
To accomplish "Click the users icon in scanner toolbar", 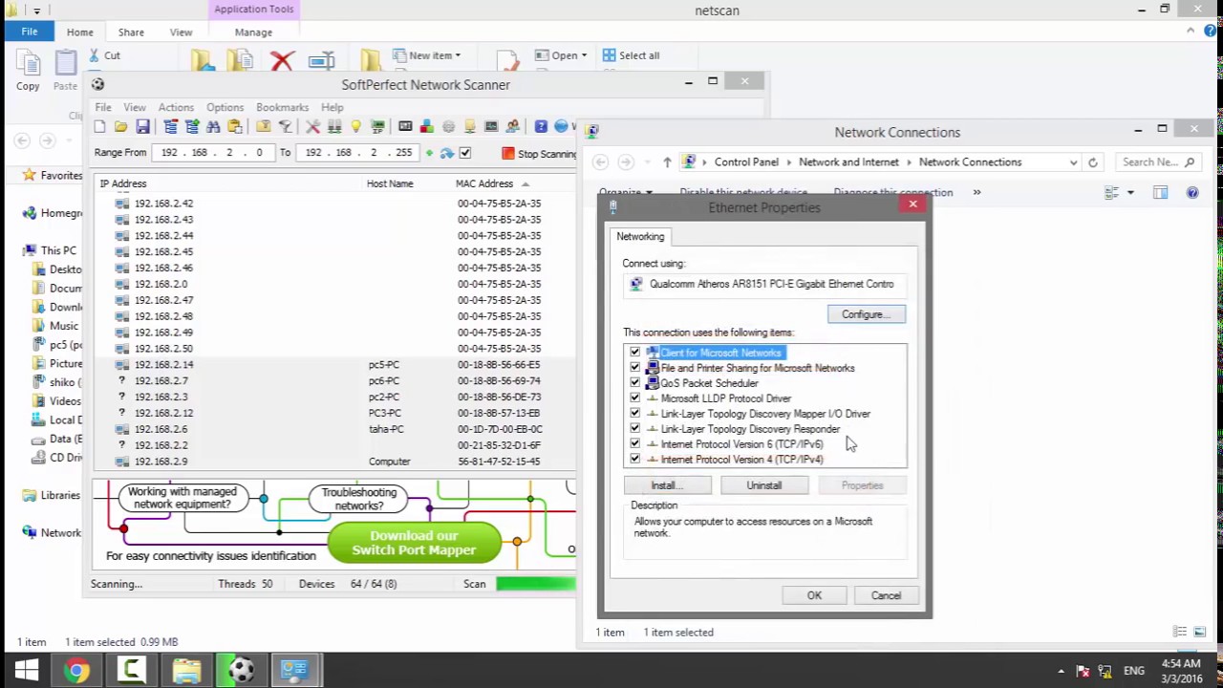I will click(513, 127).
